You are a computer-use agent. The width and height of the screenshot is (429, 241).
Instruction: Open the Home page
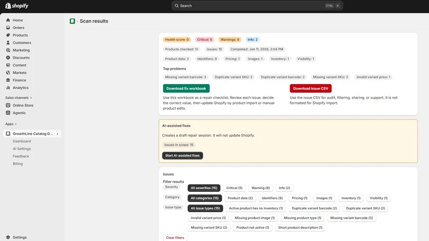(18, 20)
